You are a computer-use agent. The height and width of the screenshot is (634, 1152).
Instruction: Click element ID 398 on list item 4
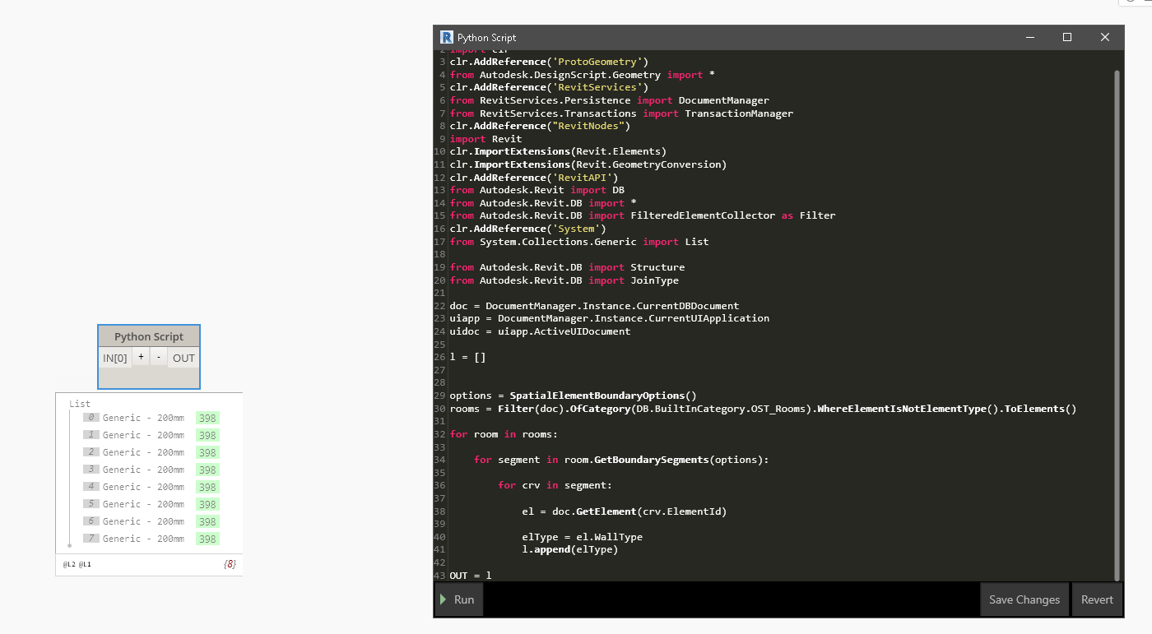[x=207, y=487]
